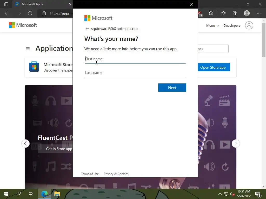The height and width of the screenshot is (199, 266).
Task: Open Privacy & Cookies link
Action: tap(116, 174)
